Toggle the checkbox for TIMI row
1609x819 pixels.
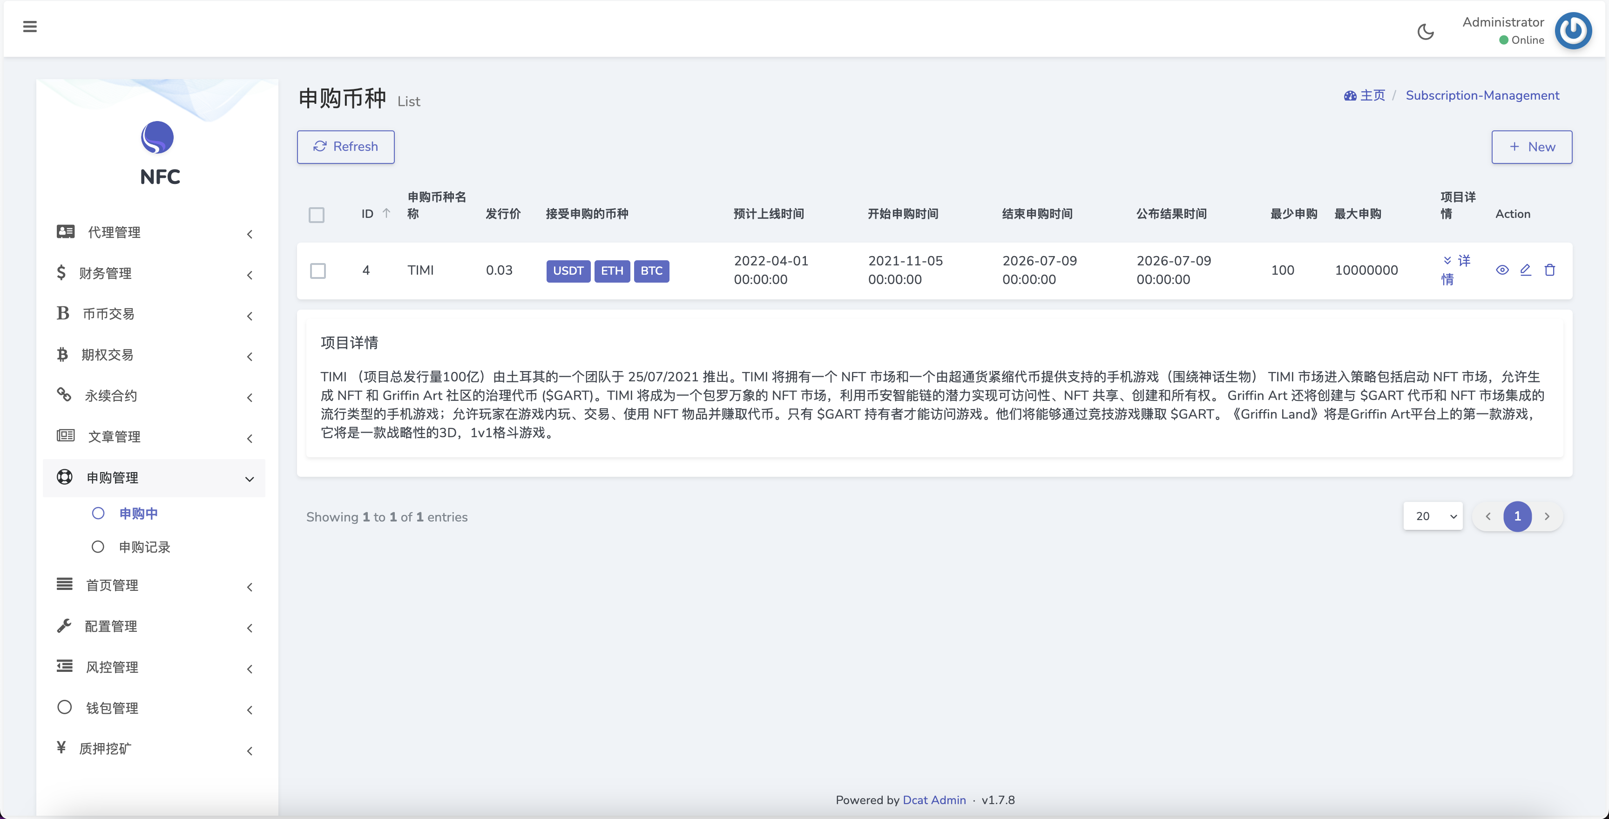point(318,271)
